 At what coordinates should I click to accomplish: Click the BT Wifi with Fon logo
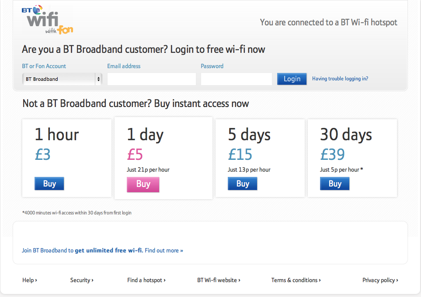(x=47, y=20)
